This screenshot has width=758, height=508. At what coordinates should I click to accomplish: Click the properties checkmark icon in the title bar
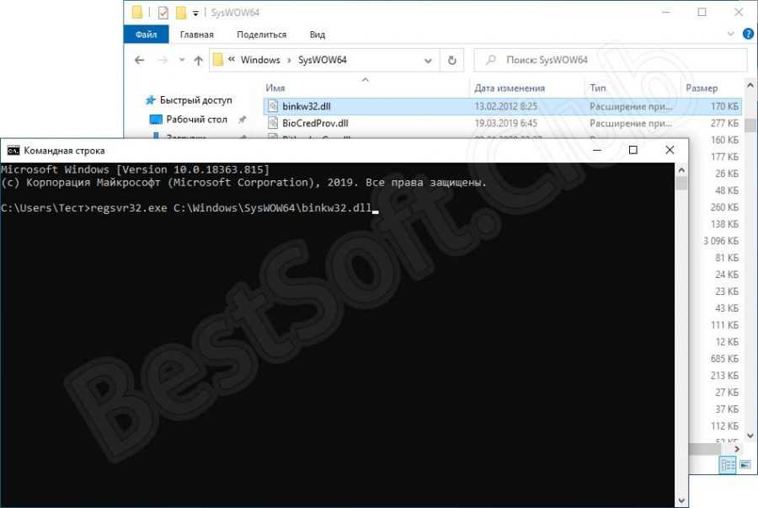163,13
